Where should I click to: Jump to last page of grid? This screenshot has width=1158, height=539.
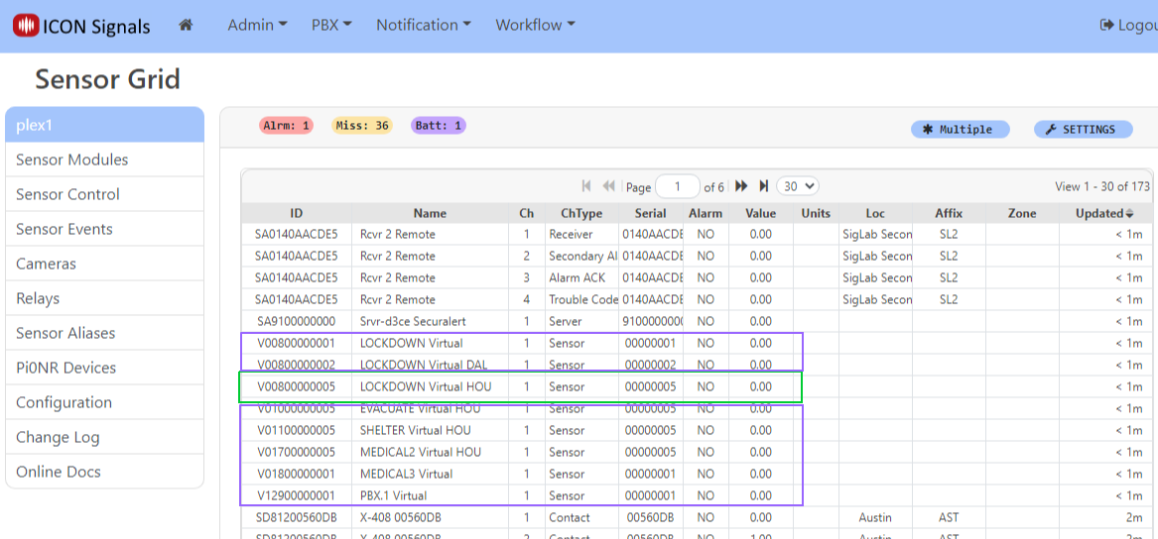point(763,186)
